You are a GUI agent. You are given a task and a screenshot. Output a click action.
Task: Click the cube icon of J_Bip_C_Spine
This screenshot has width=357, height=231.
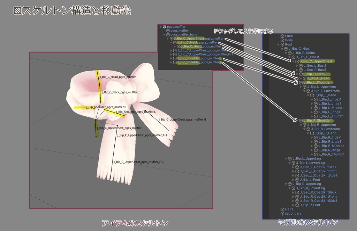[x=290, y=53]
